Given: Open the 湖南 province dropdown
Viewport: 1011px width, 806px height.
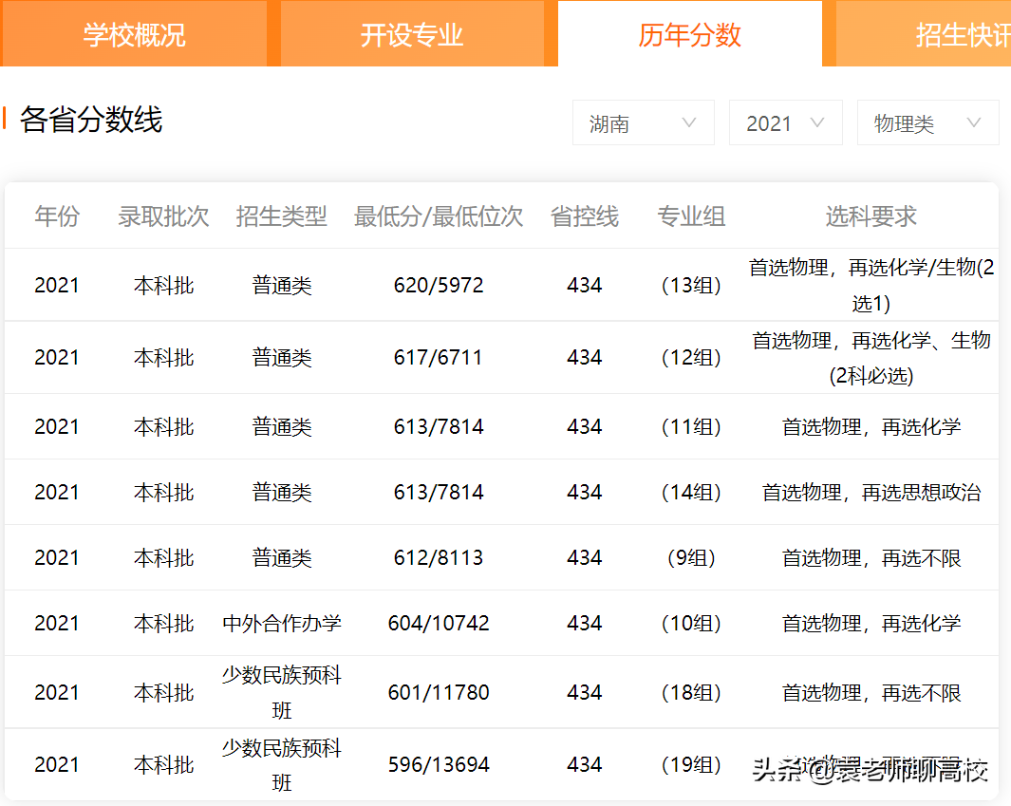Looking at the screenshot, I should [643, 122].
